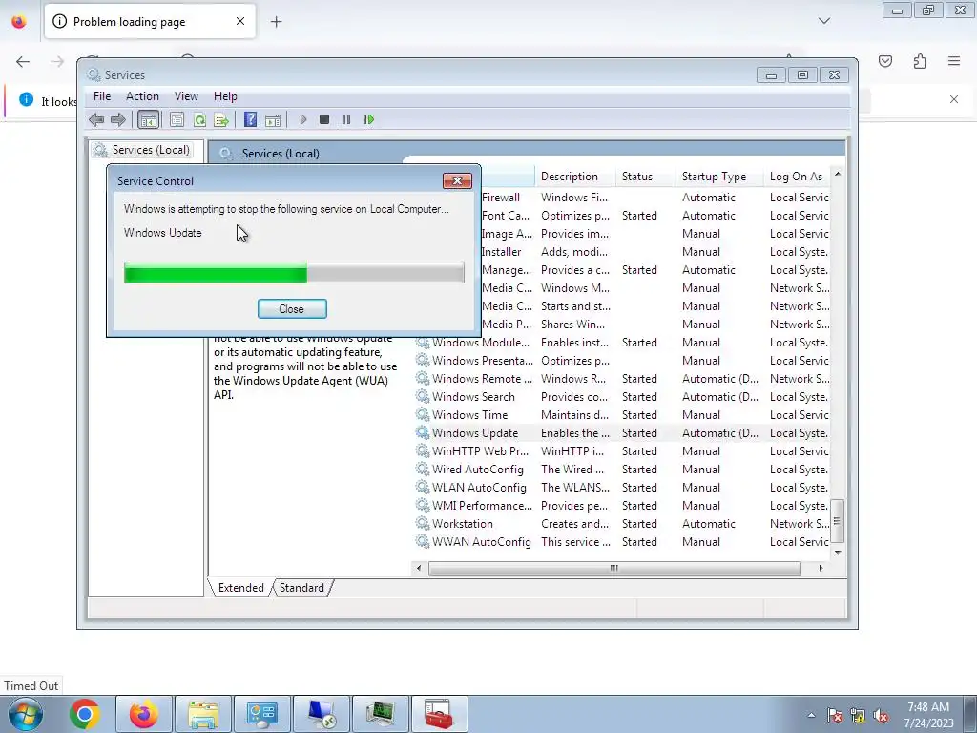The image size is (977, 733).
Task: Open the View menu in Services
Action: tap(186, 96)
